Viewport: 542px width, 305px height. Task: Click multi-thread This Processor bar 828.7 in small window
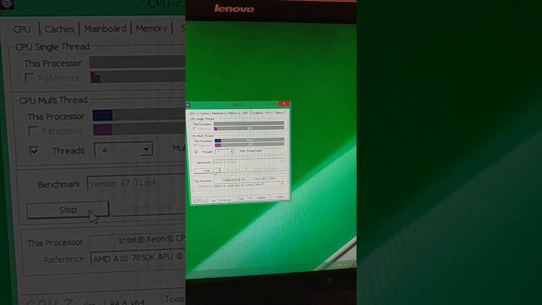coord(249,140)
